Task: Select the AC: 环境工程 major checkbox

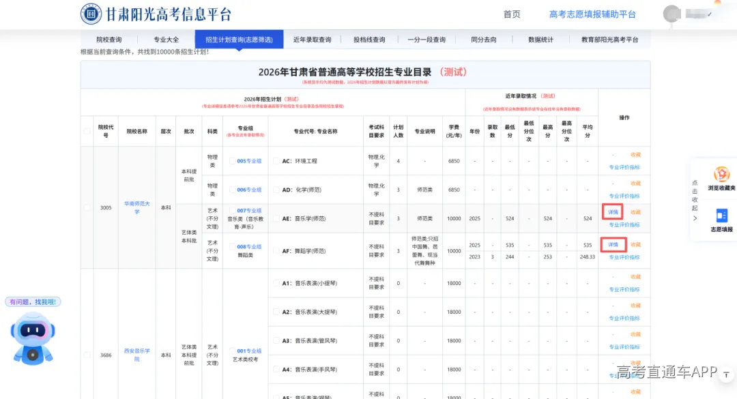Action: pos(276,161)
